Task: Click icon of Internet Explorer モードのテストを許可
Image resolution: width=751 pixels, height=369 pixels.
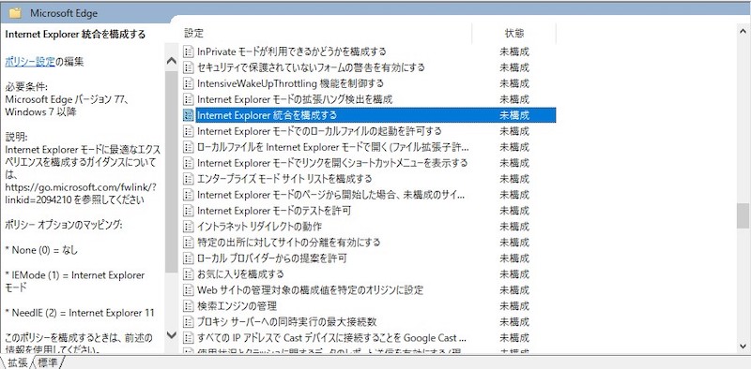Action: pos(189,211)
